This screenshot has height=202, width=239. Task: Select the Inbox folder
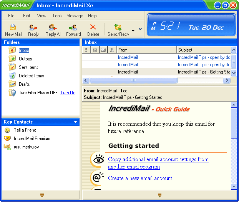click(x=24, y=50)
